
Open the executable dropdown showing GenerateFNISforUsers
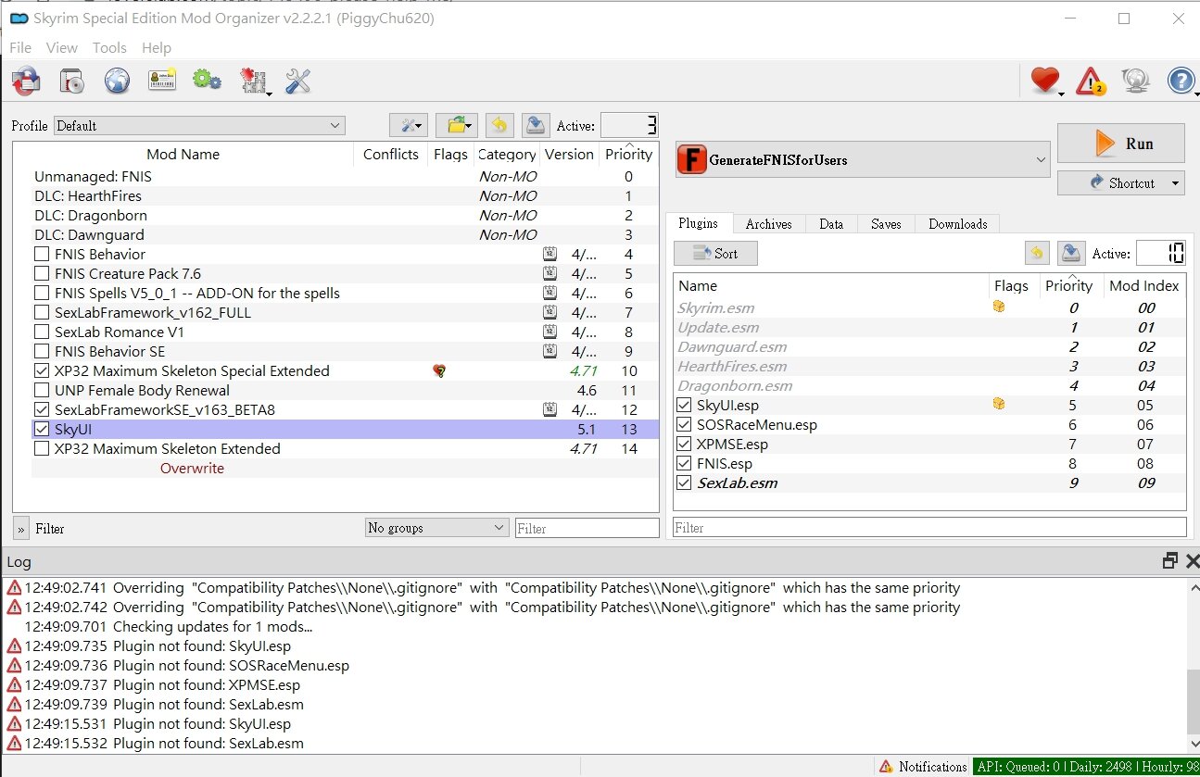click(863, 160)
